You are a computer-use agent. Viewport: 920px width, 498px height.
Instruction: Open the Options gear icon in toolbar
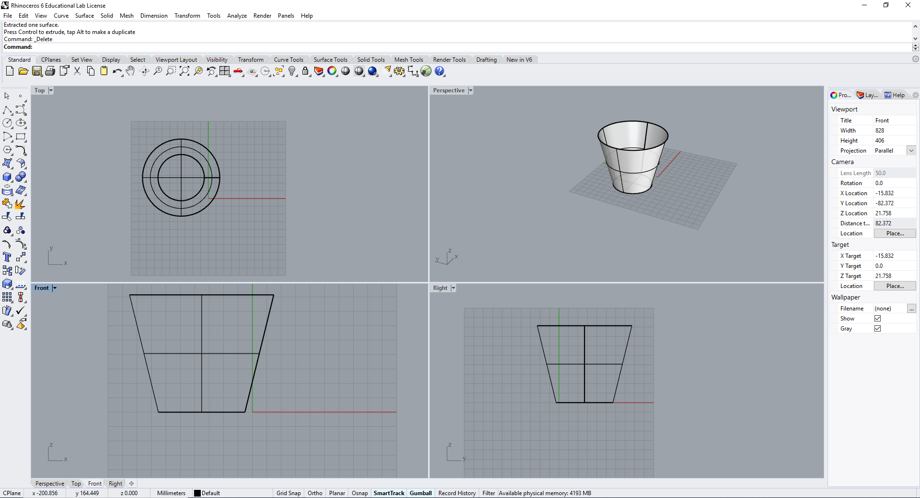click(399, 71)
